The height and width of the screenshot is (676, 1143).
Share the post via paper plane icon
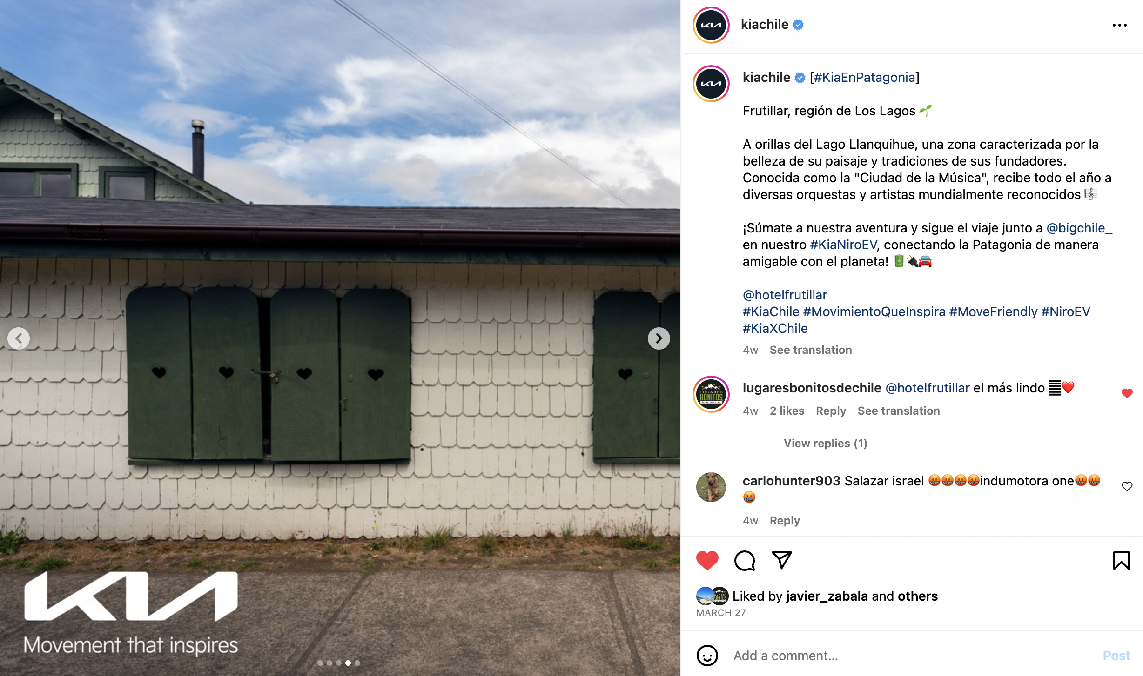pyautogui.click(x=781, y=560)
